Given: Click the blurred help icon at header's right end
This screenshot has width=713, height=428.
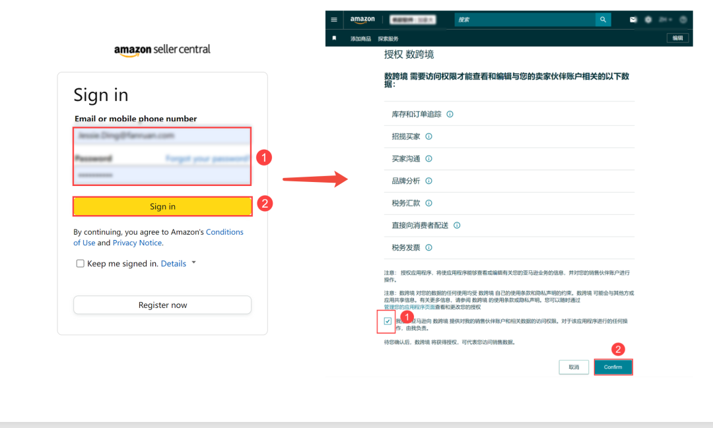Looking at the screenshot, I should [x=683, y=20].
